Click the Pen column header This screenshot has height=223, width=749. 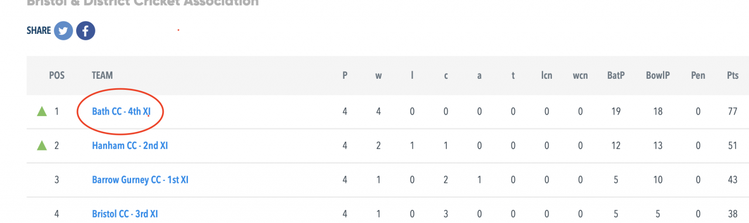point(698,75)
